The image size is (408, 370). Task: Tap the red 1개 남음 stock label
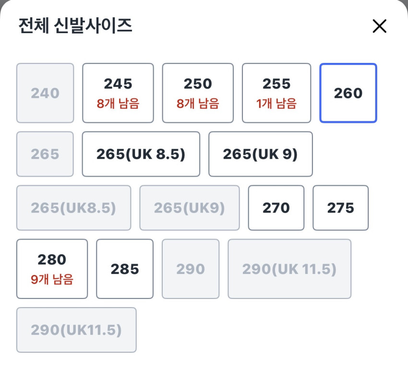point(276,103)
